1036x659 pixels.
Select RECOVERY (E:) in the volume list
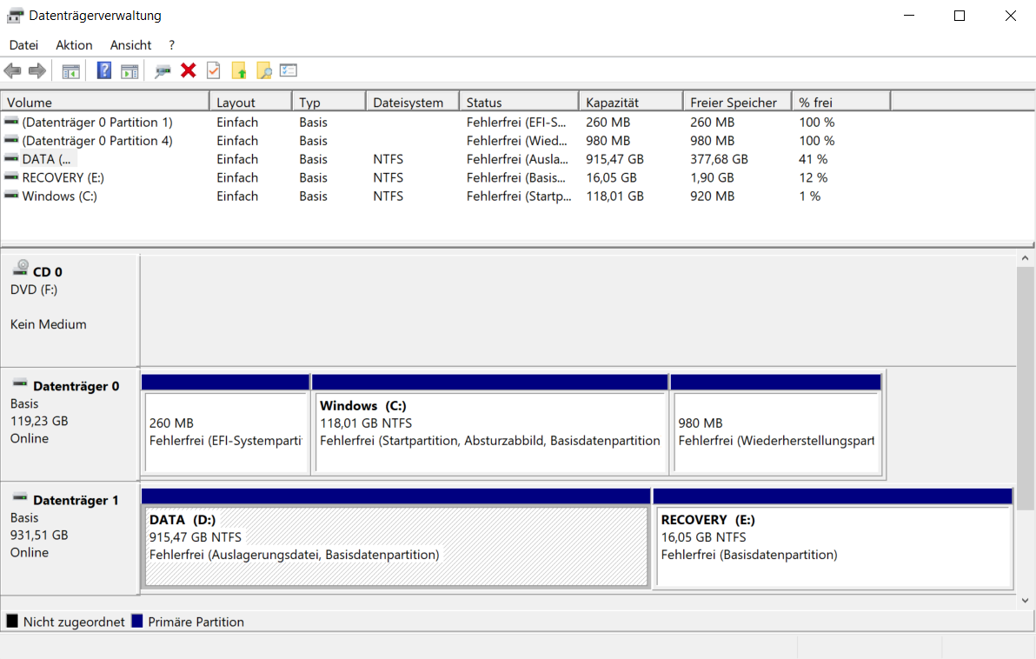[x=63, y=178]
